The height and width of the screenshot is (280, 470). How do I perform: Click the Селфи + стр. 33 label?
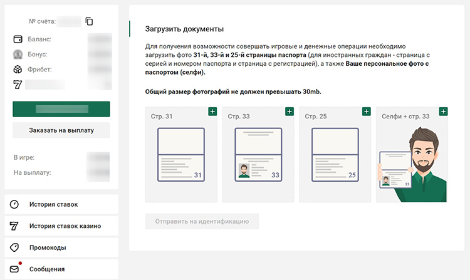pyautogui.click(x=405, y=116)
